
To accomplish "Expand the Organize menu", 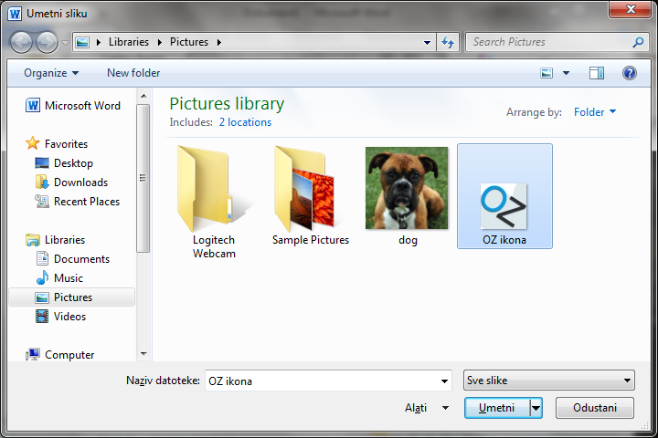I will [51, 73].
